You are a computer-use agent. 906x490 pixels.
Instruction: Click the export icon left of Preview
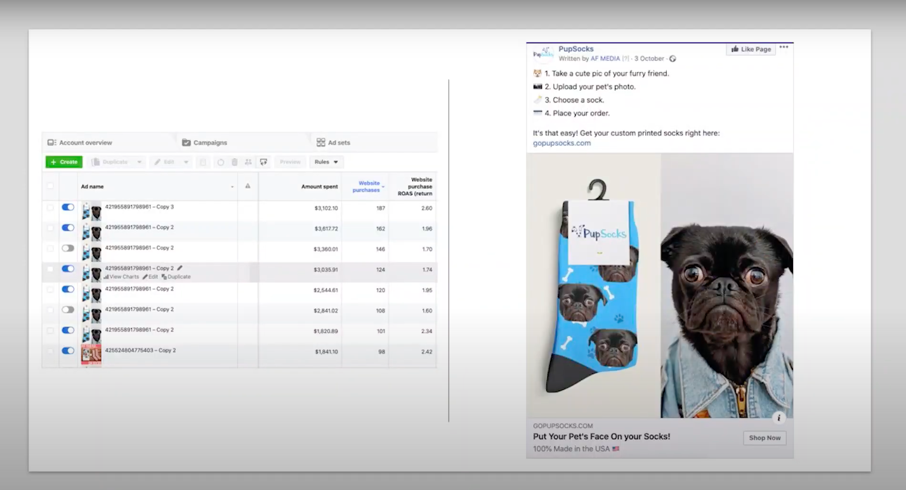pos(264,162)
